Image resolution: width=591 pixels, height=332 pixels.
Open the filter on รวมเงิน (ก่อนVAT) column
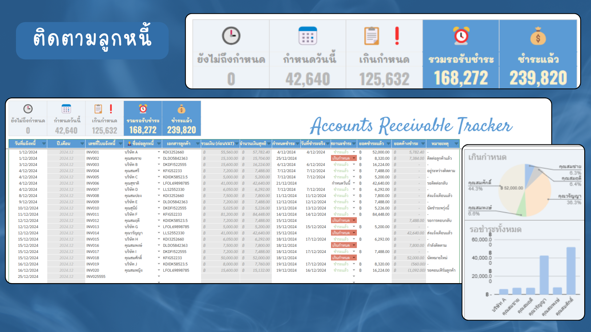237,144
